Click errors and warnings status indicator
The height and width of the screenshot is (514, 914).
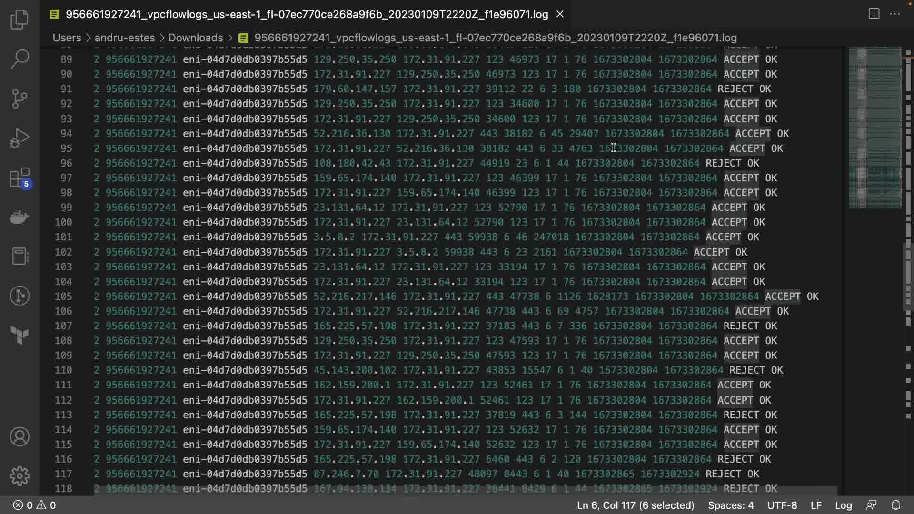(34, 505)
